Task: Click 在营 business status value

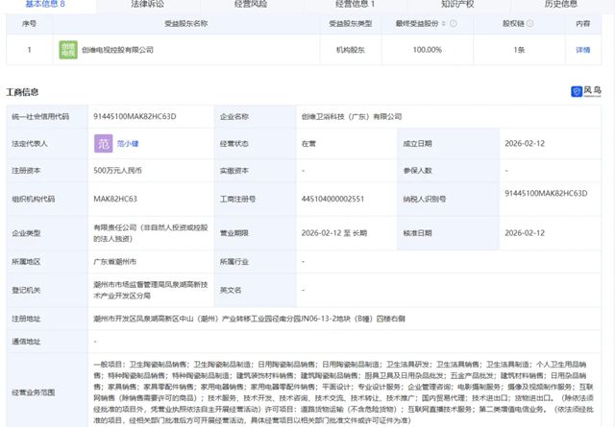Action: click(308, 143)
